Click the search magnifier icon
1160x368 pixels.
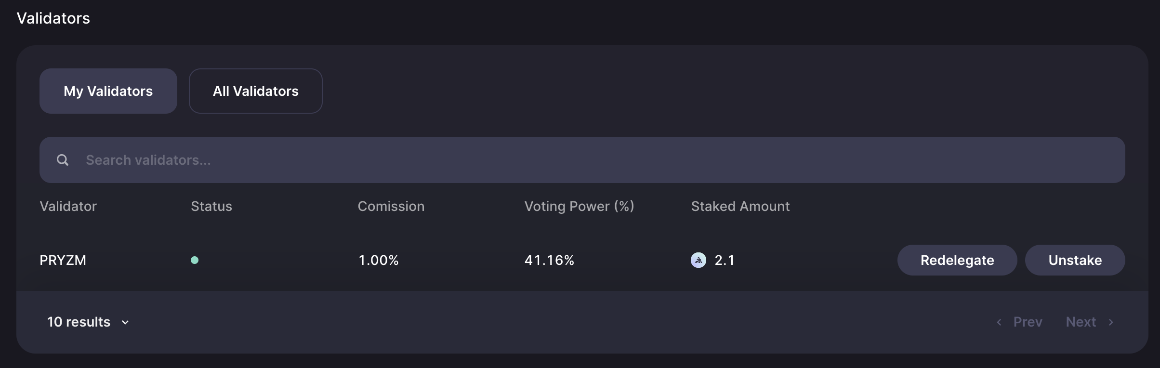[x=63, y=160]
